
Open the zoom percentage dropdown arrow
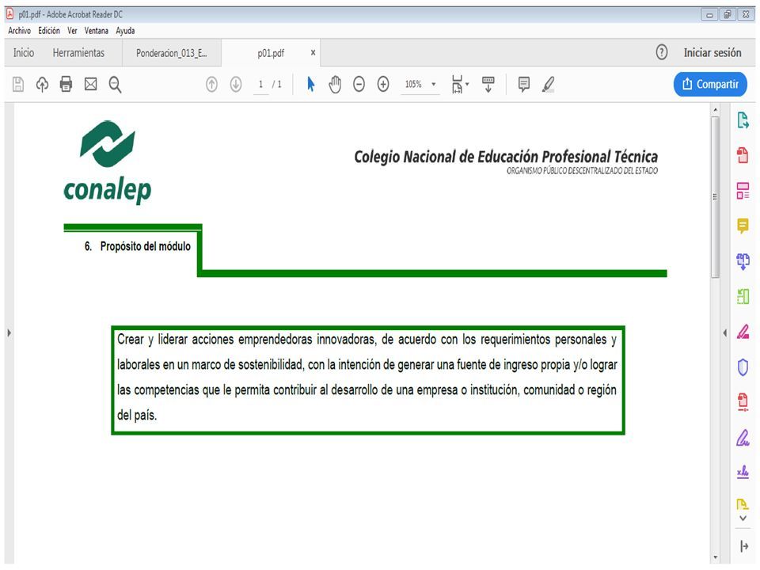tap(433, 85)
